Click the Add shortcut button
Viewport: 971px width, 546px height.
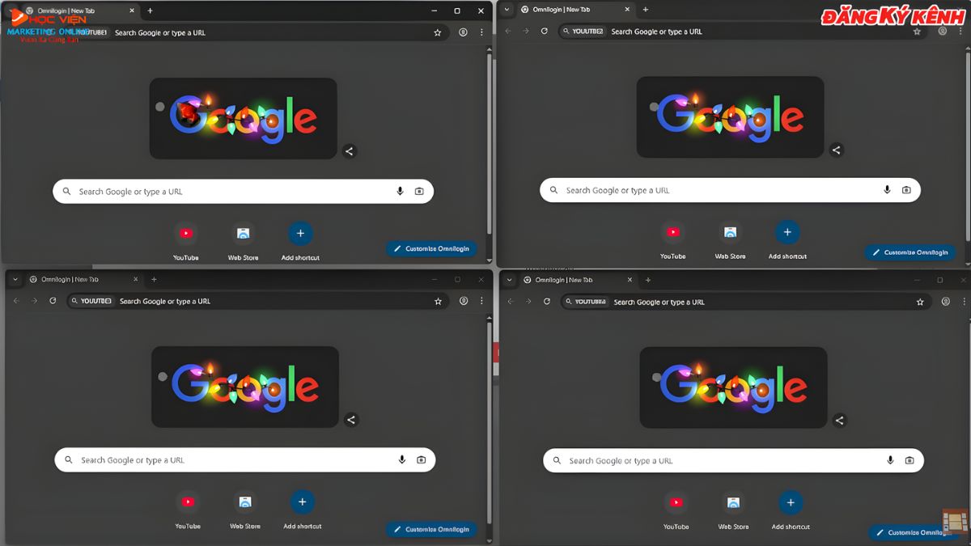(299, 232)
